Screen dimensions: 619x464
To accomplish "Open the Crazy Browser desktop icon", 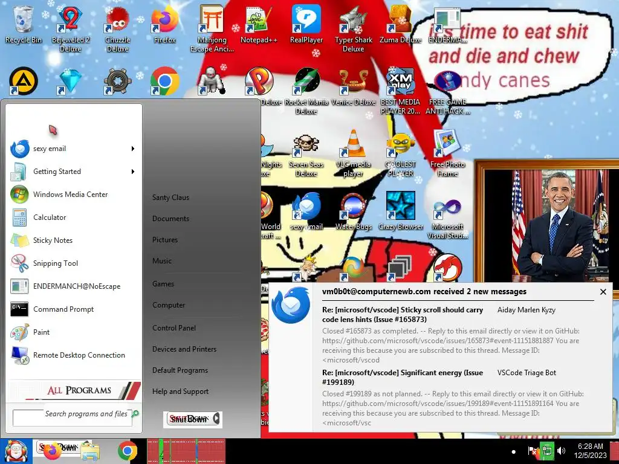I will pyautogui.click(x=400, y=212).
